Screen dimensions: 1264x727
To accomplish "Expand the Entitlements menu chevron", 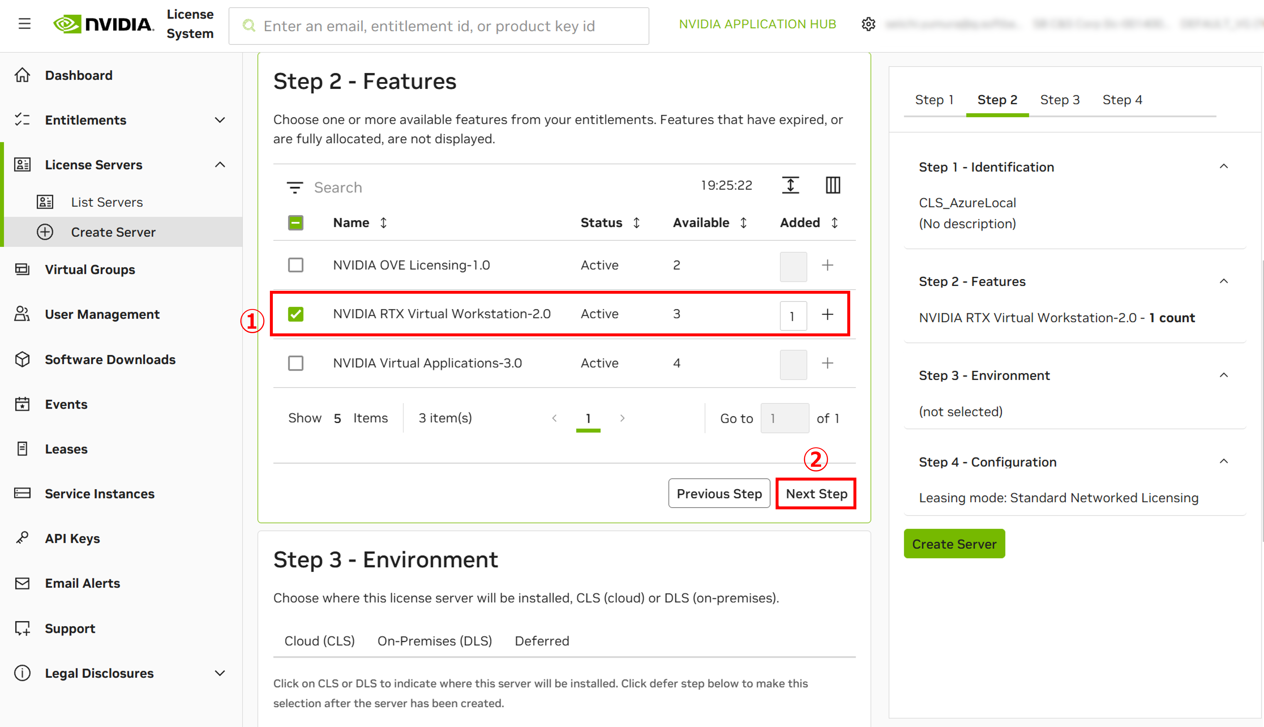I will (x=220, y=120).
